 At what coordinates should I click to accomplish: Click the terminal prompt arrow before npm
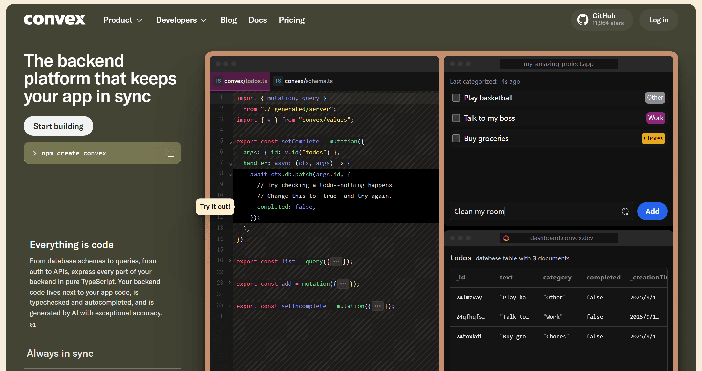(x=35, y=153)
